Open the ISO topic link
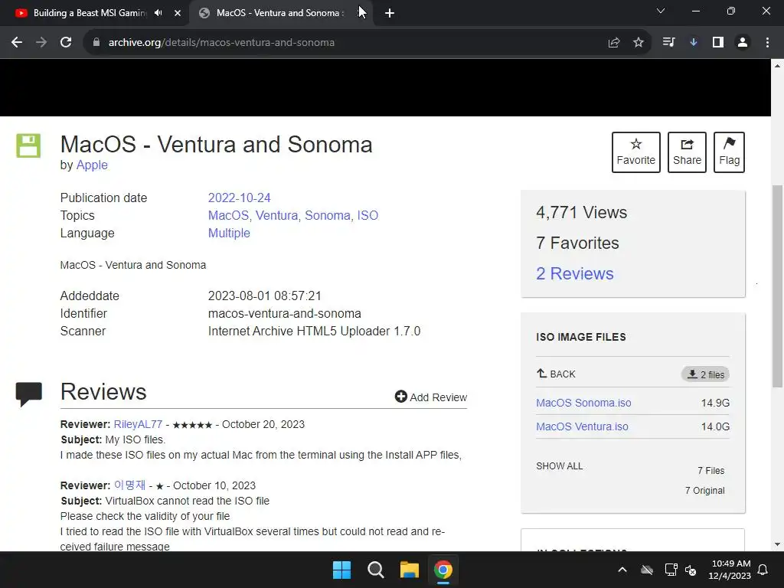Image resolution: width=784 pixels, height=588 pixels. 367,215
